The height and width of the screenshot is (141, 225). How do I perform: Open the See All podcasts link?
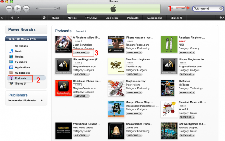coord(81,31)
